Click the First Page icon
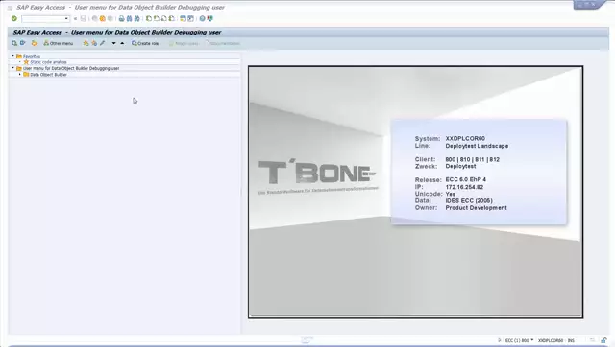This screenshot has width=615, height=347. pyautogui.click(x=149, y=18)
